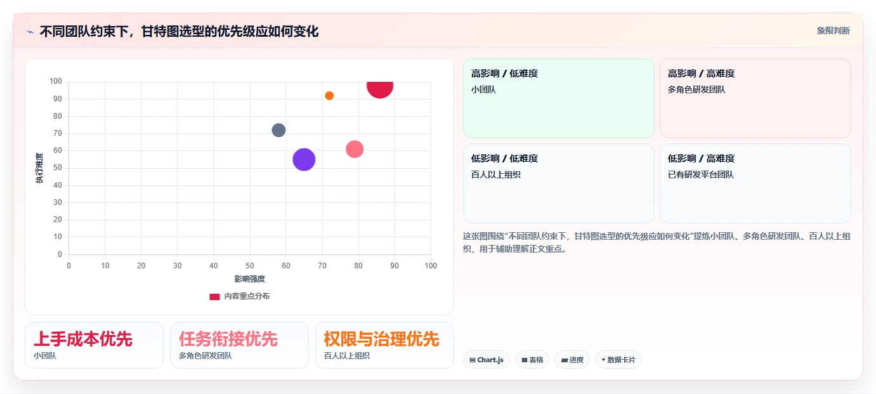The width and height of the screenshot is (876, 394).
Task: Click the gray bubble in chart
Action: coord(278,130)
